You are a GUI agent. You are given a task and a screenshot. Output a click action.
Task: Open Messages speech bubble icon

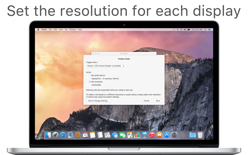pos(115,135)
